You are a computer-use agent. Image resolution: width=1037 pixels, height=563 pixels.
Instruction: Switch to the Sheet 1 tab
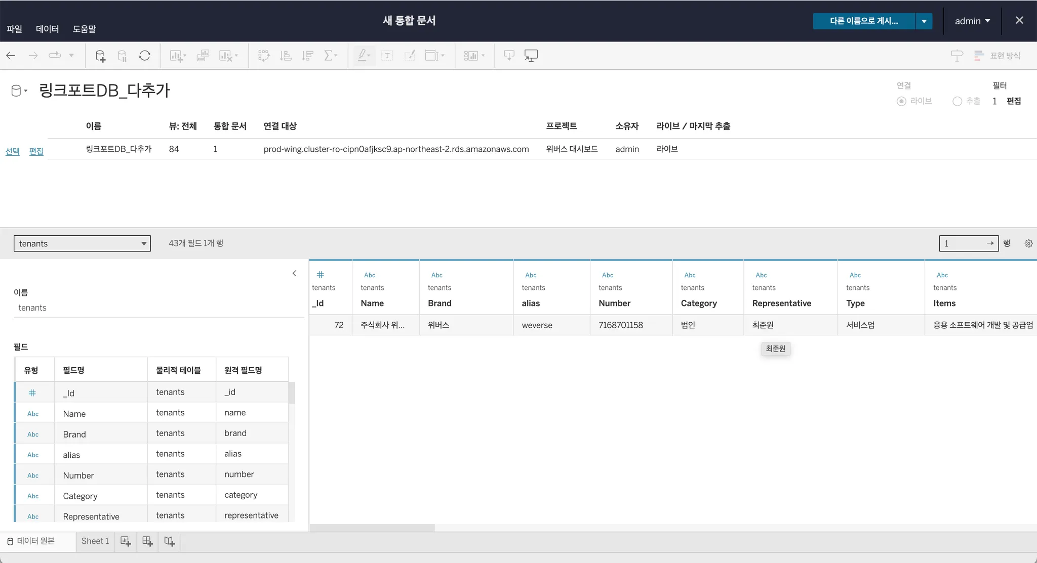click(x=95, y=541)
